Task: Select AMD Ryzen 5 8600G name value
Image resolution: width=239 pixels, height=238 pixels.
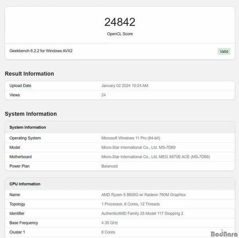Action: pos(143,195)
